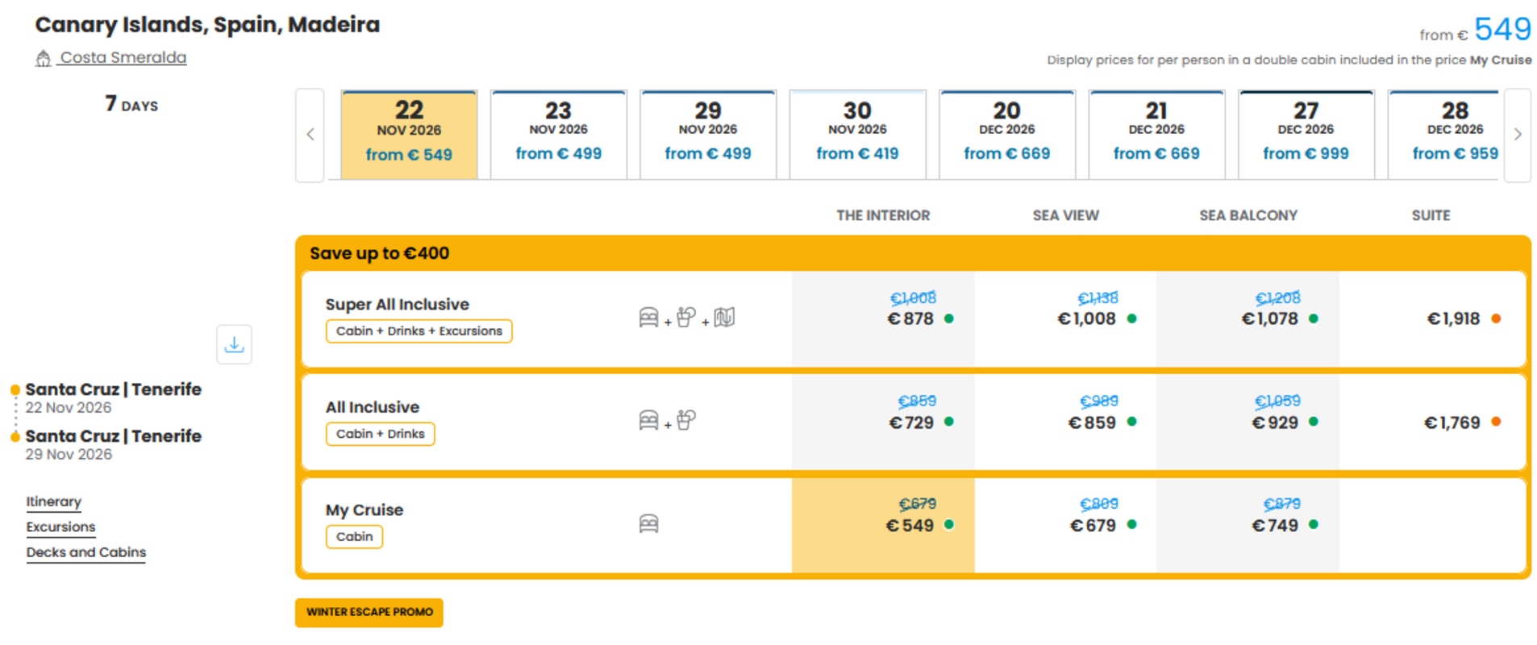The height and width of the screenshot is (645, 1537).
Task: Click the SUITE column header
Action: click(x=1431, y=215)
